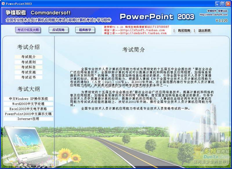Click the www.cdzfsoft.com website address

pos(214,14)
